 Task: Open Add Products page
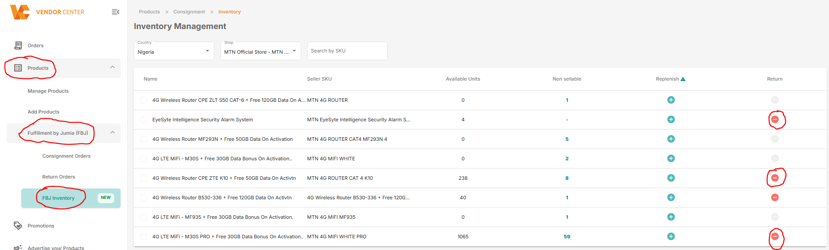pos(43,112)
